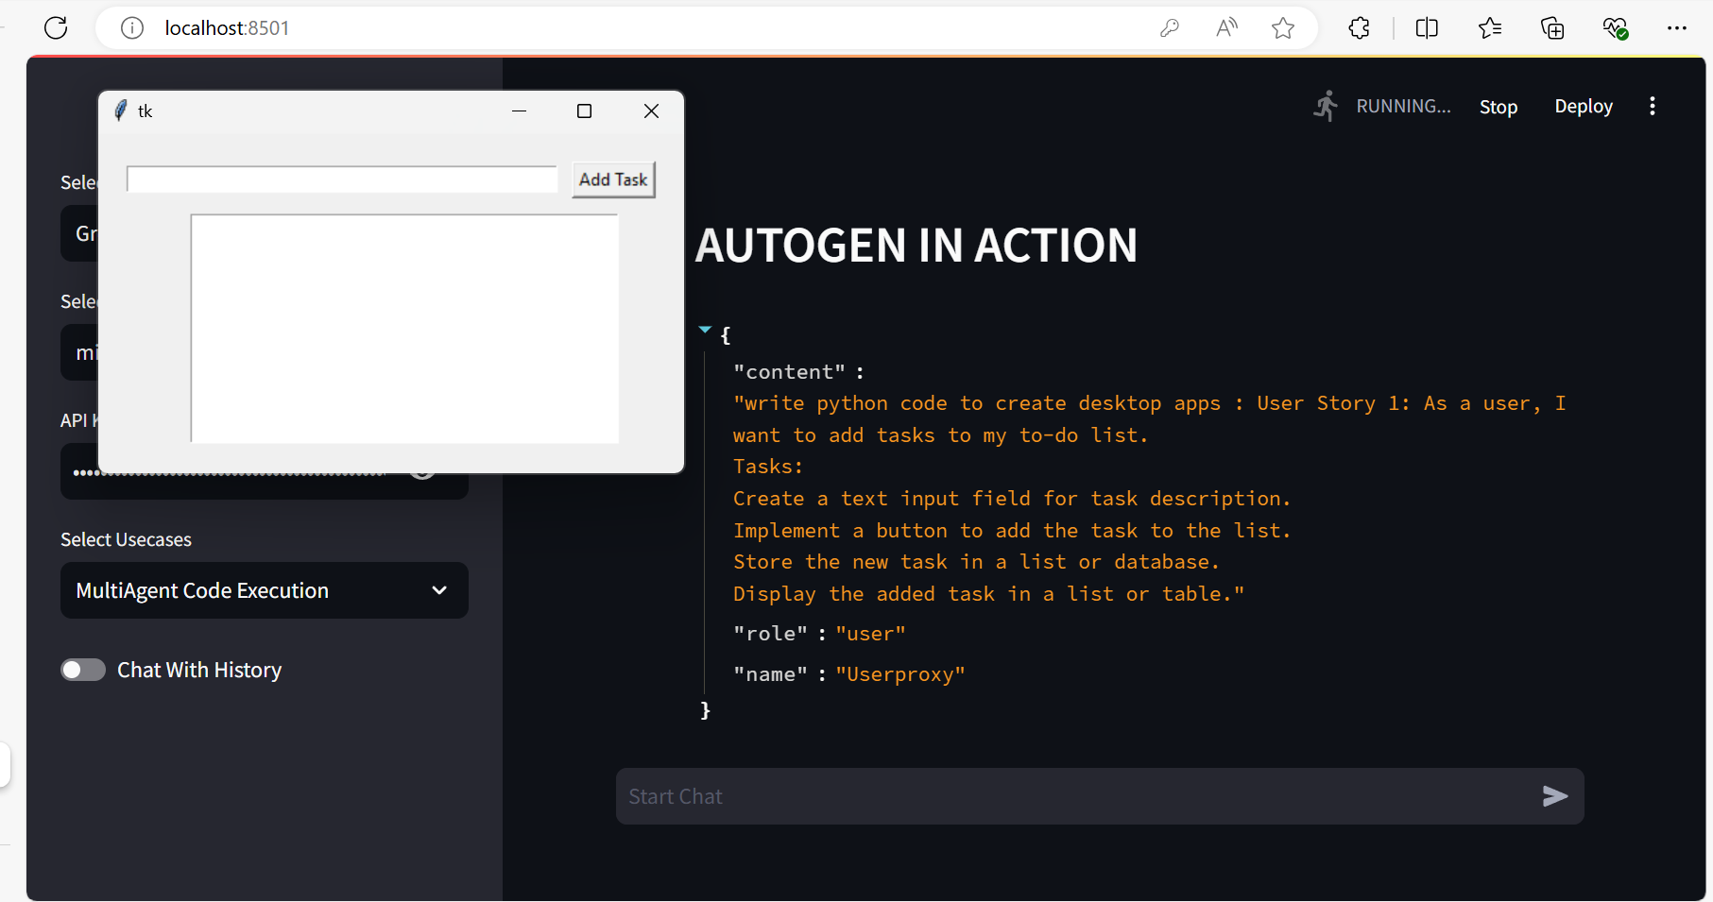Click the password manager key icon
Viewport: 1713px width, 902px height.
tap(1169, 28)
